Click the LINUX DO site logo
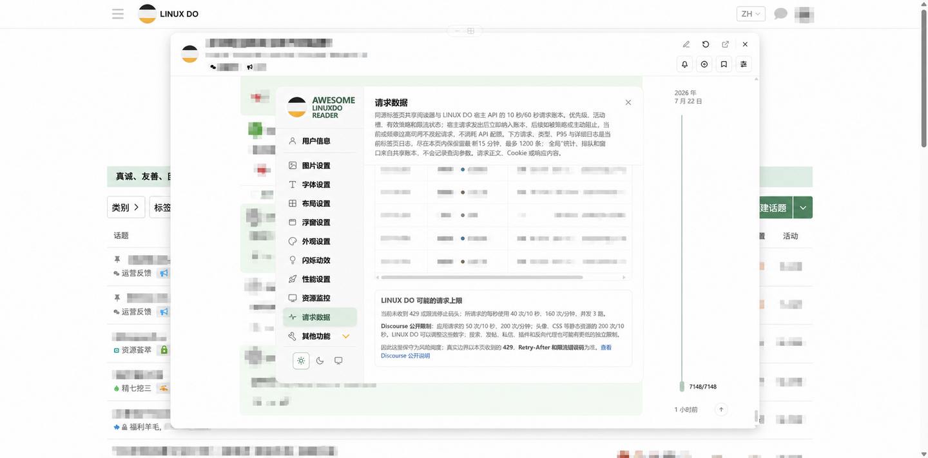 pos(168,14)
